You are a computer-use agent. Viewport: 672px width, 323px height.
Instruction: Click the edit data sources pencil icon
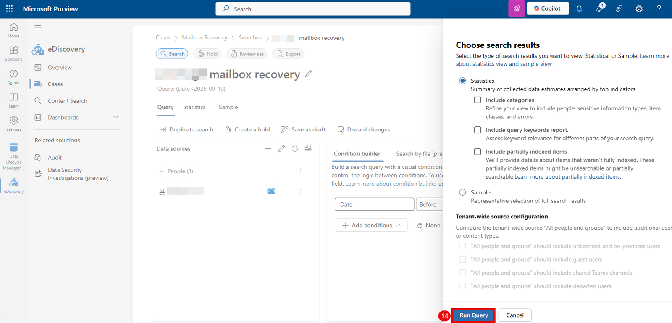pos(281,149)
